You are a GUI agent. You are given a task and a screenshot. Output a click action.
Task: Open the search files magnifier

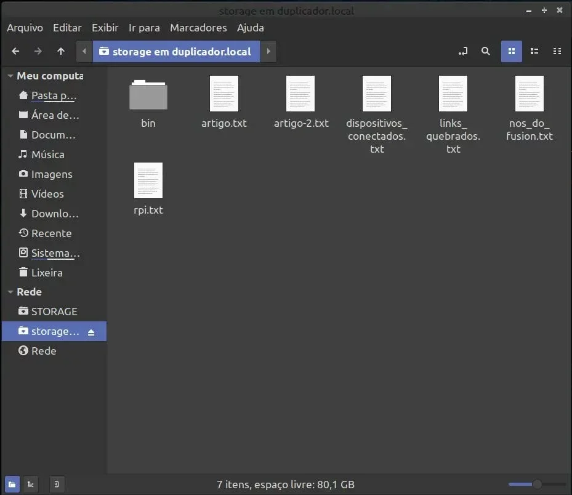coord(486,52)
